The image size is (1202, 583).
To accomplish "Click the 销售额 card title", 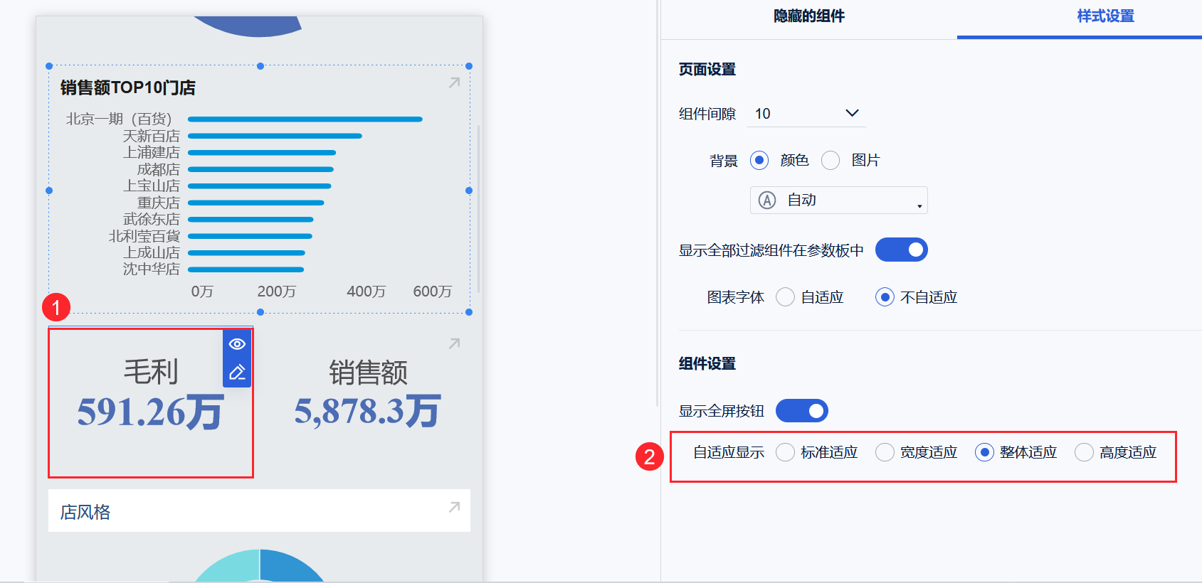I will (x=368, y=373).
